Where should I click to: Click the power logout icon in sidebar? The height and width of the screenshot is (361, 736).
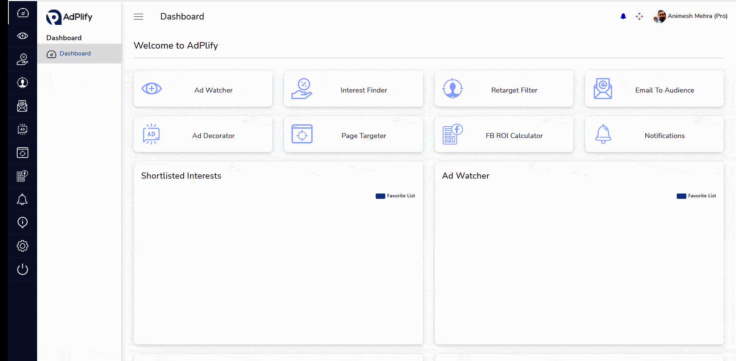(23, 269)
